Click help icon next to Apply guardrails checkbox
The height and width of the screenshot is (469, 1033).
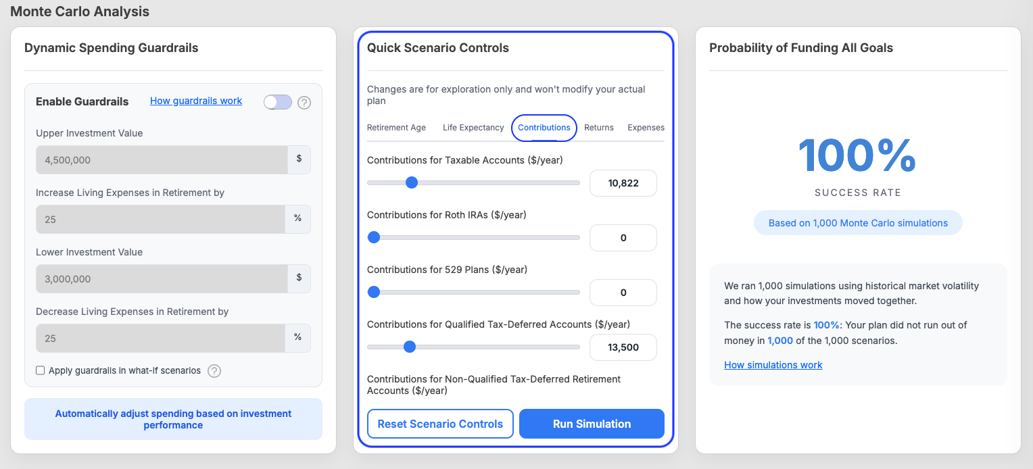click(214, 371)
